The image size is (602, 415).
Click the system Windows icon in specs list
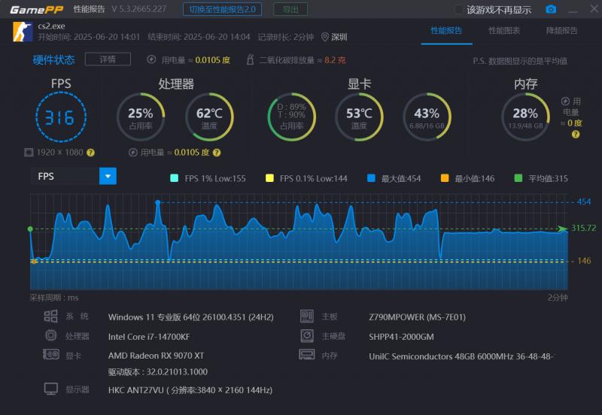click(x=50, y=317)
